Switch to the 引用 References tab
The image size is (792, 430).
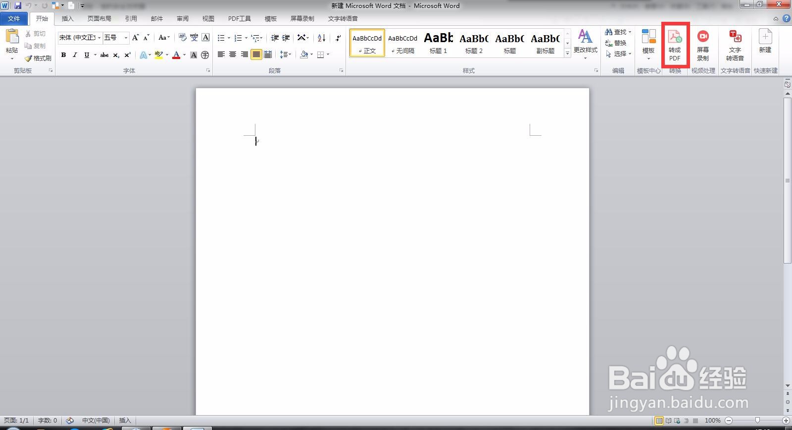[x=131, y=18]
